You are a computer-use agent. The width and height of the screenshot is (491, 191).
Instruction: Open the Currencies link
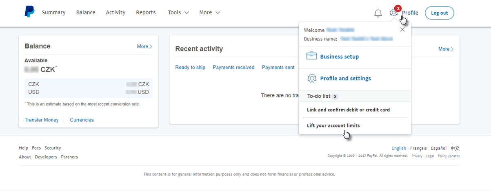click(82, 120)
